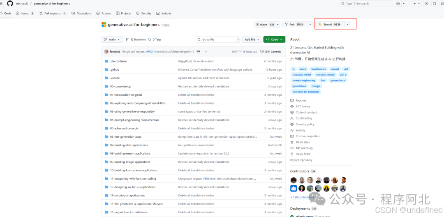This screenshot has height=217, width=444.
Task: Expand the commit message ellipsis icon
Action: (x=198, y=51)
